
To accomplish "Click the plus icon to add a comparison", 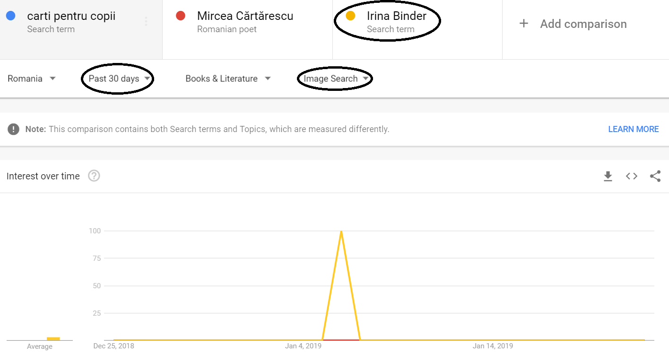I will pos(524,23).
